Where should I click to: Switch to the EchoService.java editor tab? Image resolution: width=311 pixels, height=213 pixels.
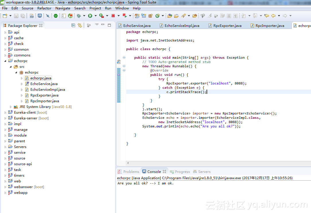135,25
